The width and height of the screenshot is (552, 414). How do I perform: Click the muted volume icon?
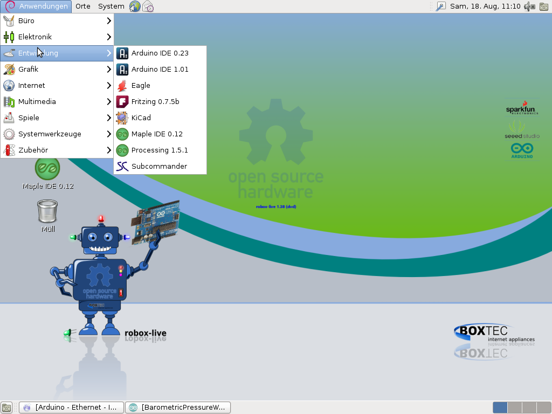[x=530, y=6]
